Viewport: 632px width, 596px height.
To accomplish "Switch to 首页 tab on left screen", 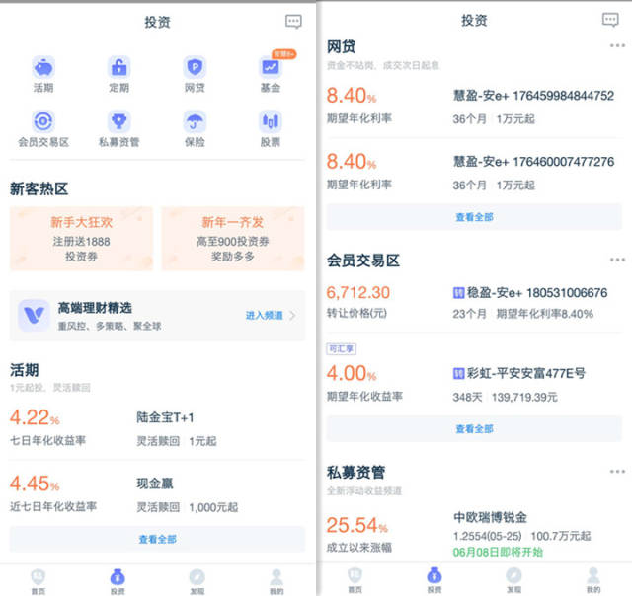I will click(x=39, y=582).
